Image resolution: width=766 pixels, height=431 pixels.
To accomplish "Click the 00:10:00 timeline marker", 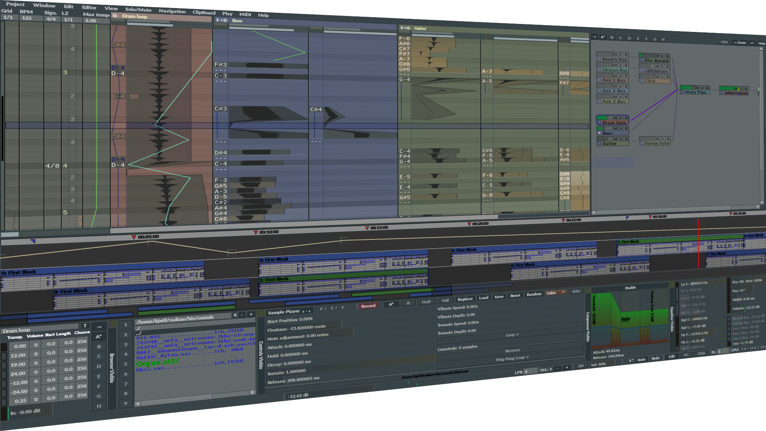I will (267, 232).
